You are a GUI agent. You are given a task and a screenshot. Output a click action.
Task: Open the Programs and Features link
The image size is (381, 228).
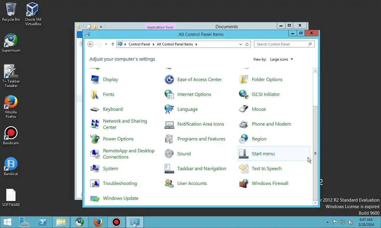(201, 139)
